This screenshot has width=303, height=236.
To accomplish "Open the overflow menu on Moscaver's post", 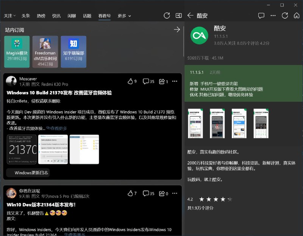I will (x=175, y=81).
